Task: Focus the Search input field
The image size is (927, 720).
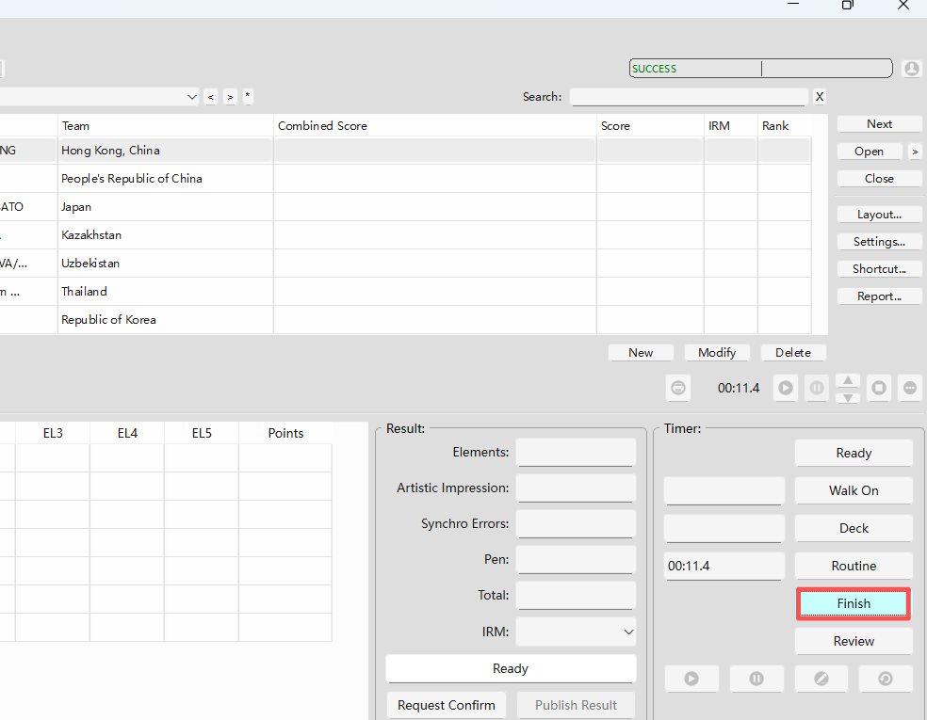Action: (689, 97)
